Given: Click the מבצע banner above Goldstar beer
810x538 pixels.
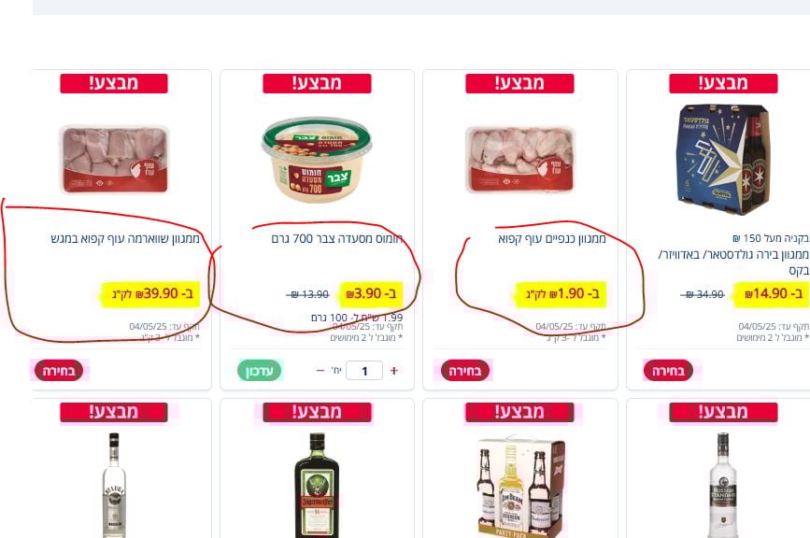Looking at the screenshot, I should [x=723, y=84].
